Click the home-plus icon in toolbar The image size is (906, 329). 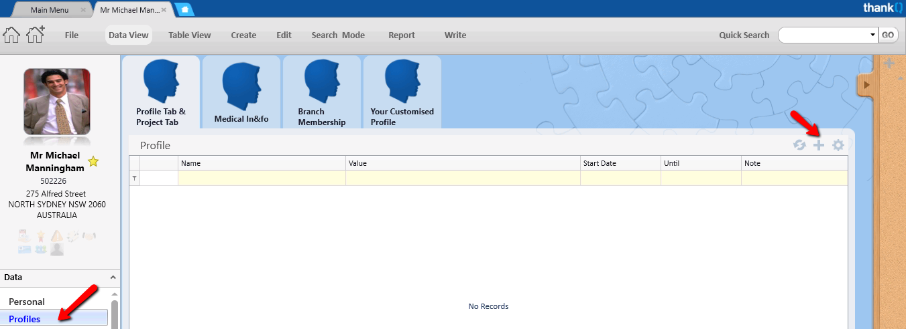click(x=35, y=34)
